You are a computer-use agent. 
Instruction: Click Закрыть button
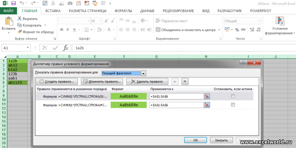[x=221, y=140]
